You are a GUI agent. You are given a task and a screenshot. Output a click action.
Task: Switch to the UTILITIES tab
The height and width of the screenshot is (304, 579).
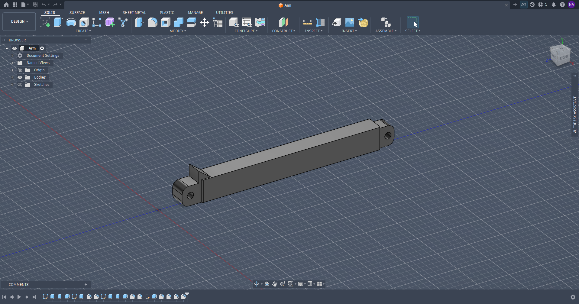click(225, 13)
